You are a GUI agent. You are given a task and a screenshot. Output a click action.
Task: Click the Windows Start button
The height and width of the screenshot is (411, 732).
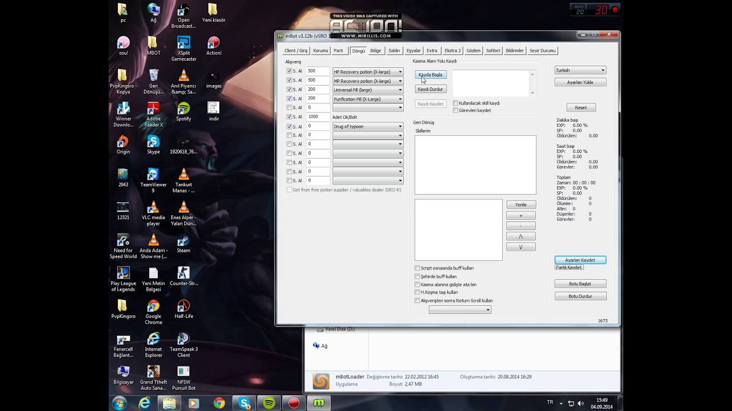(120, 403)
